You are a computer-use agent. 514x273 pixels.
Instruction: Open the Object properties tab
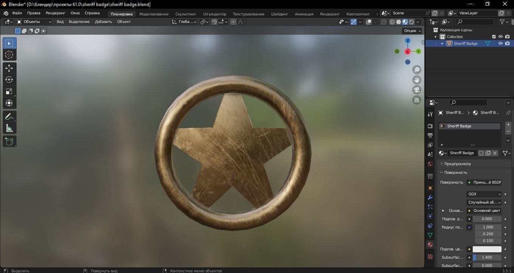pos(430,188)
